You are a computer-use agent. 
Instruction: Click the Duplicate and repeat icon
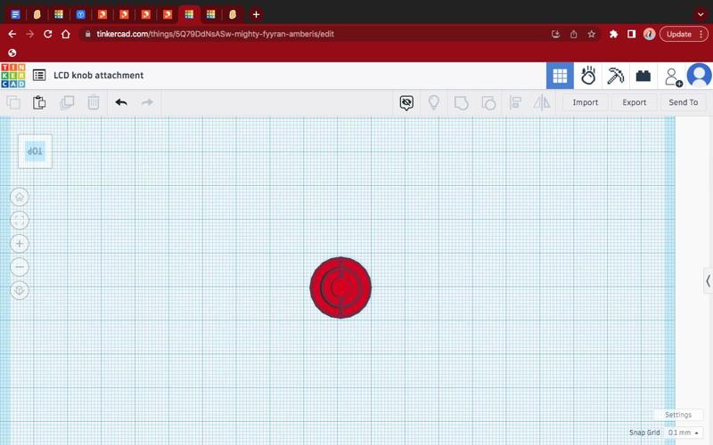click(x=67, y=102)
